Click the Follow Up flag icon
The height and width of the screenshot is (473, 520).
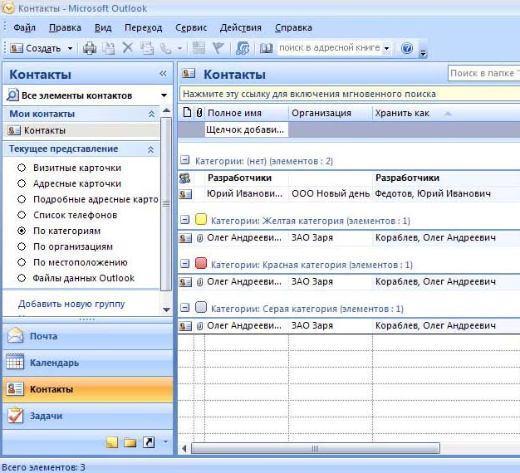[218, 48]
